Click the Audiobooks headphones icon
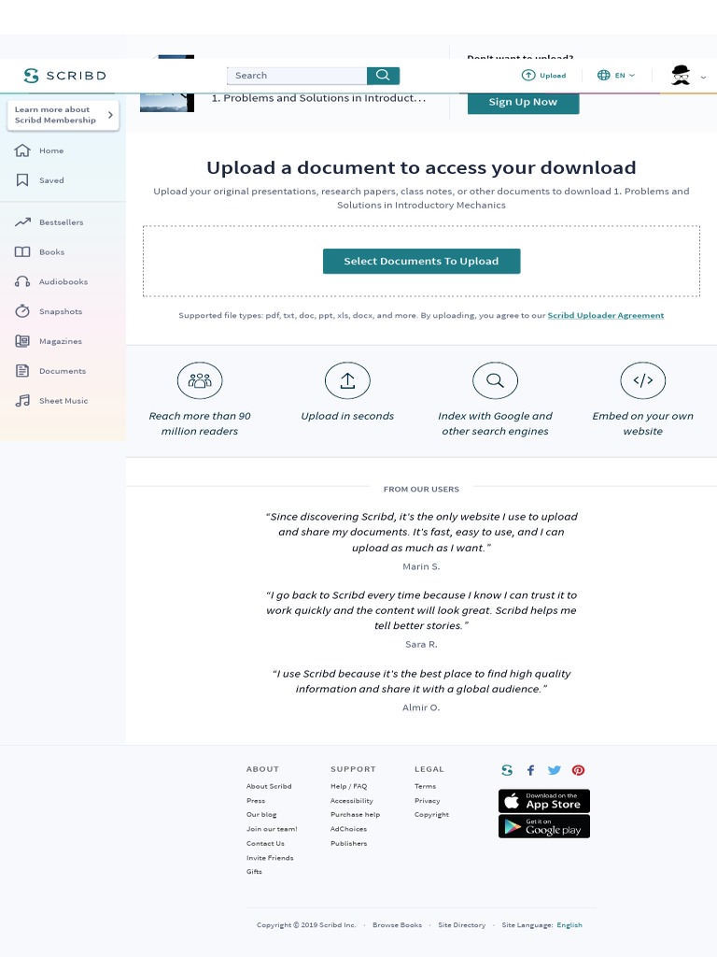717x957 pixels. (22, 281)
